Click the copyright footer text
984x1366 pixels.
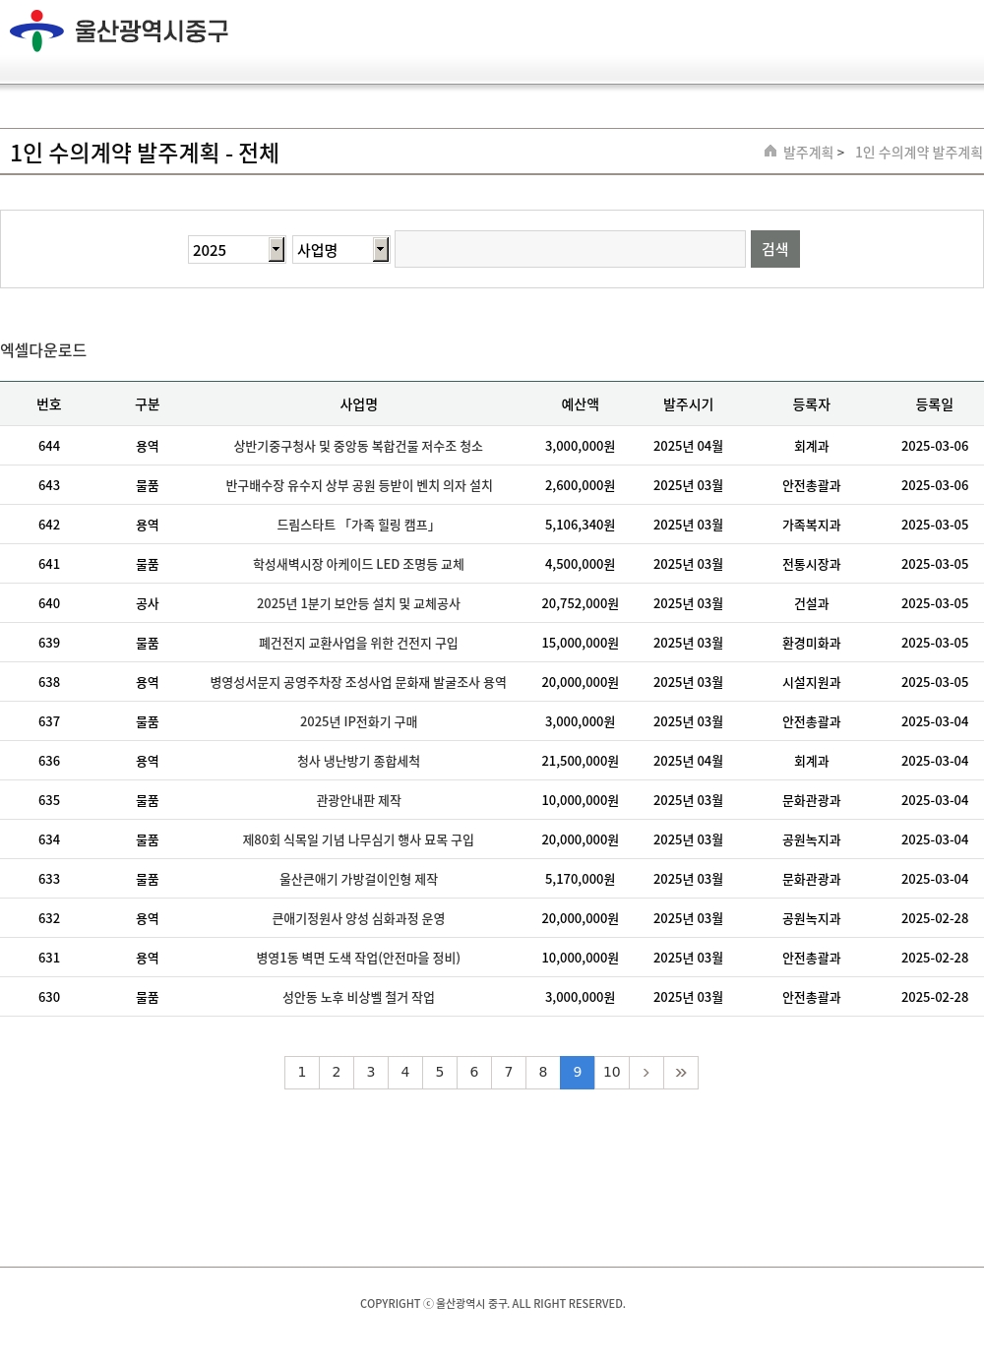(x=492, y=1304)
